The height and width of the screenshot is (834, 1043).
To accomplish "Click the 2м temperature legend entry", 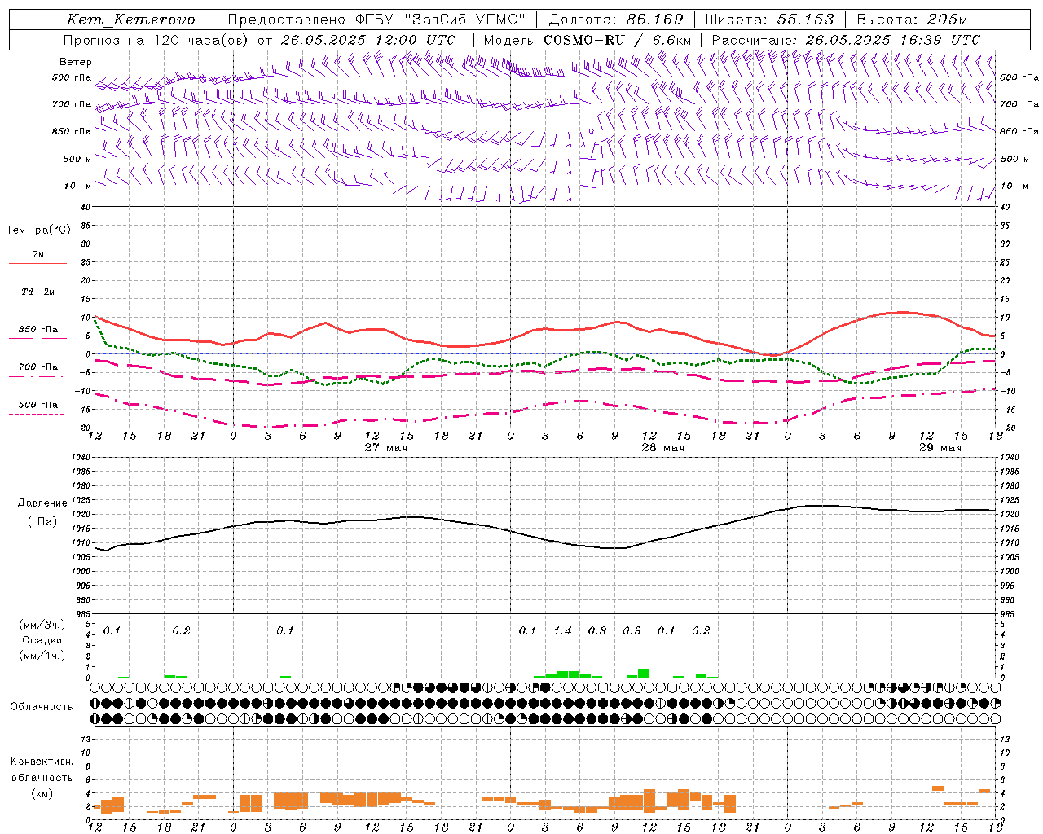I will coord(38,255).
